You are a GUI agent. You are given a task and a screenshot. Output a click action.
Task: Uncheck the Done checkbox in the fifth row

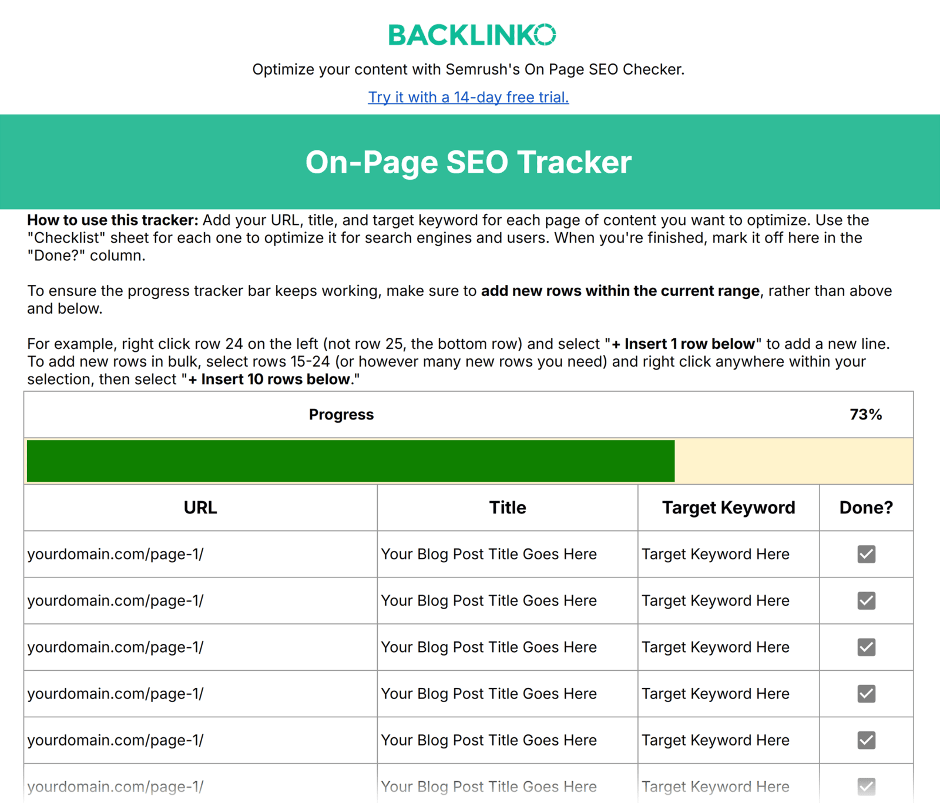click(866, 740)
